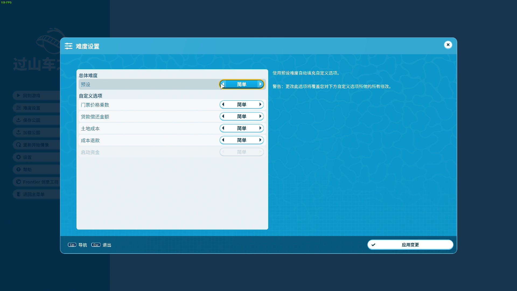
Task: Click the 108 FPS counter
Action: pos(6,2)
